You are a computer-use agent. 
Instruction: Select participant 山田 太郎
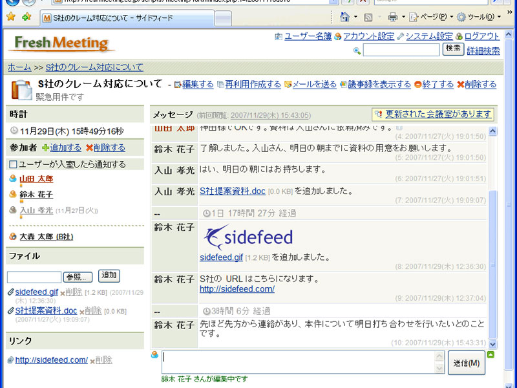[36, 179]
